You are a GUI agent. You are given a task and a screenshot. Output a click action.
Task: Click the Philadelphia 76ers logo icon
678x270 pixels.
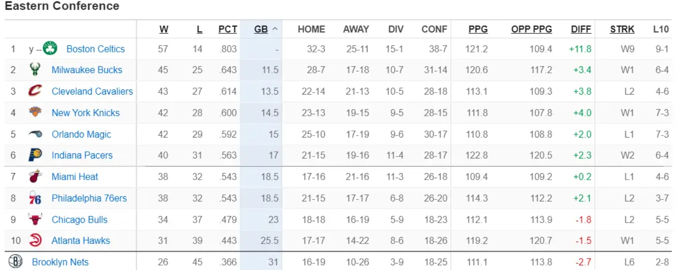[35, 198]
